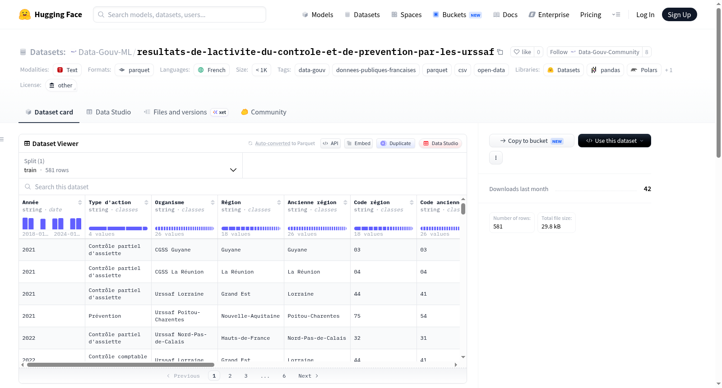Screen dimensions: 722x388
Task: Click the Polars library tag
Action: point(644,70)
